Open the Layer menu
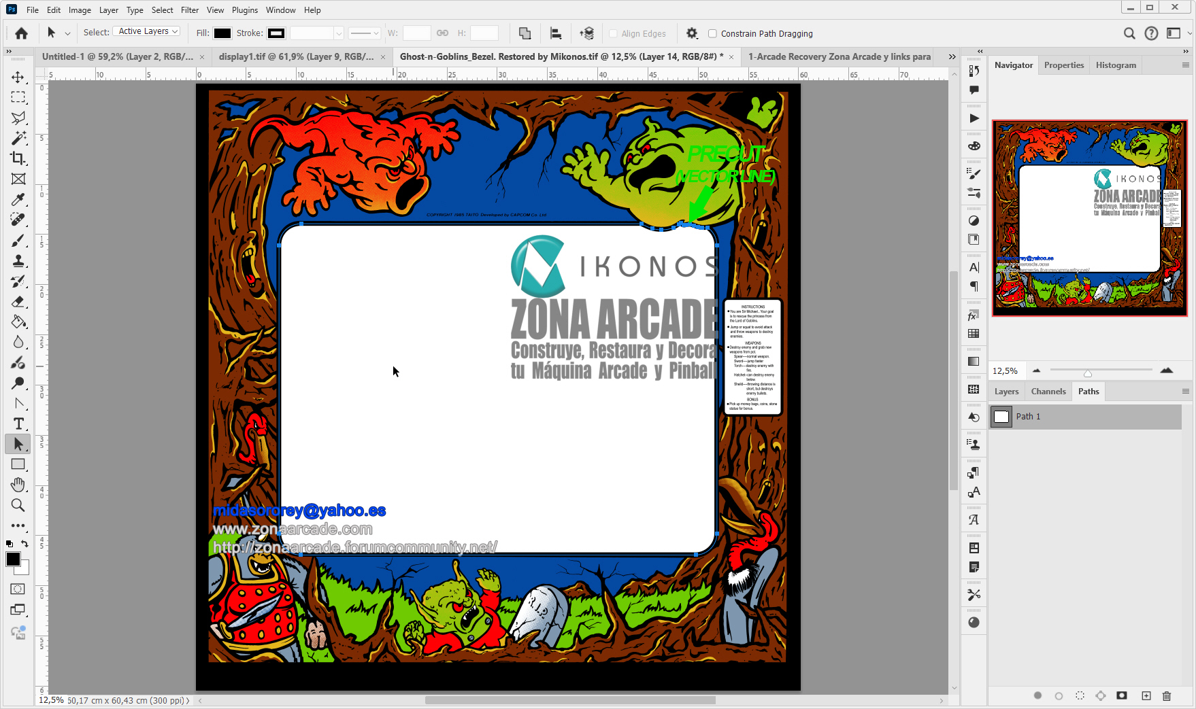1196x709 pixels. click(109, 10)
